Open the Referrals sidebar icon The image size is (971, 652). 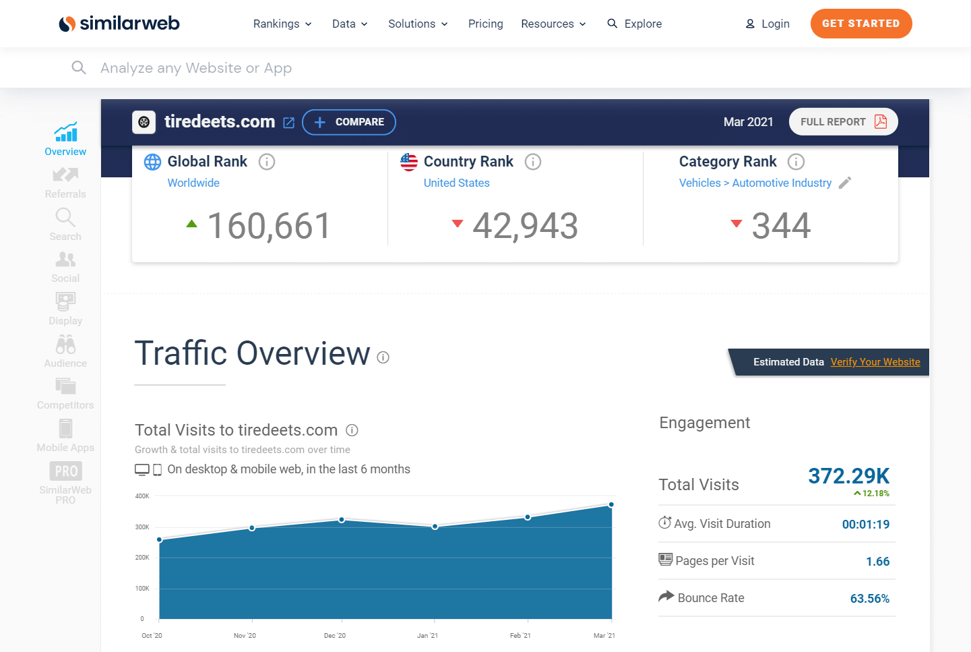point(65,175)
